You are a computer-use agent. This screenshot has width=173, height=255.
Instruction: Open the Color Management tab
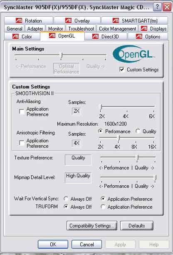coord(117,28)
